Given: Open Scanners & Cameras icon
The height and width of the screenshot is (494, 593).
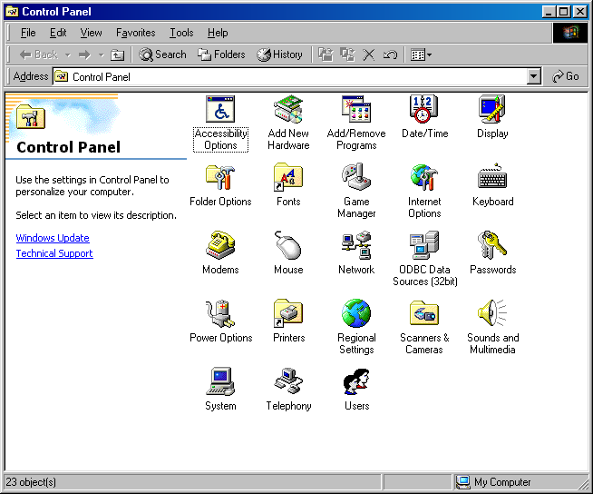Looking at the screenshot, I should click(424, 313).
